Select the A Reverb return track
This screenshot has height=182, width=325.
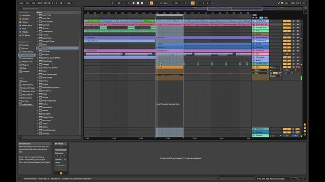[261, 129]
